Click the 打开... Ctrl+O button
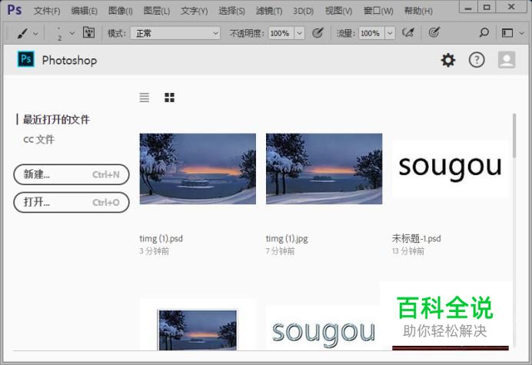This screenshot has height=365, width=532. pyautogui.click(x=71, y=202)
